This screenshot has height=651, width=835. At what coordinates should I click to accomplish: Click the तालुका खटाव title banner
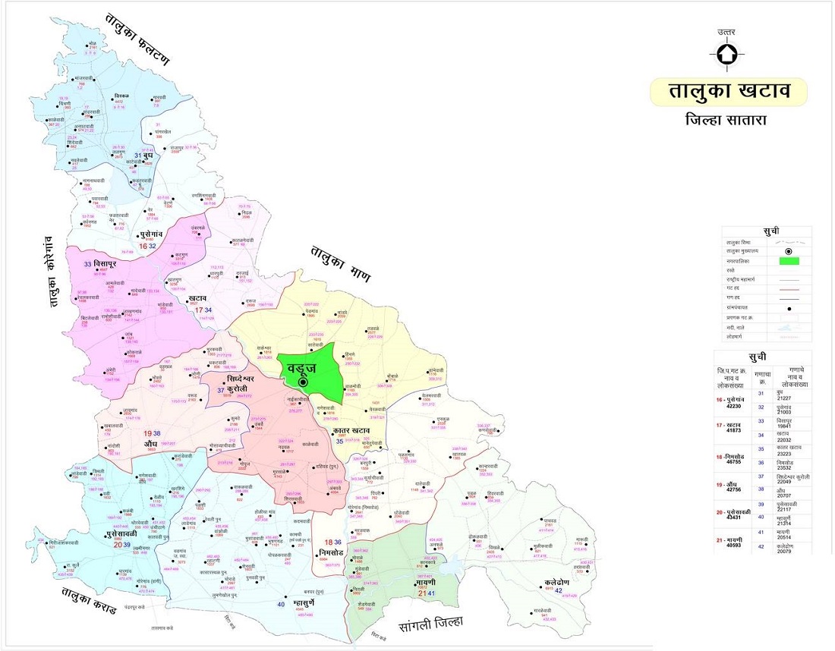(729, 92)
